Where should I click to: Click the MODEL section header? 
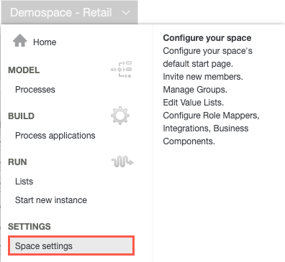point(24,70)
